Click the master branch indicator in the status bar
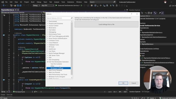Screen dimensions: 176x99 [152, 98]
